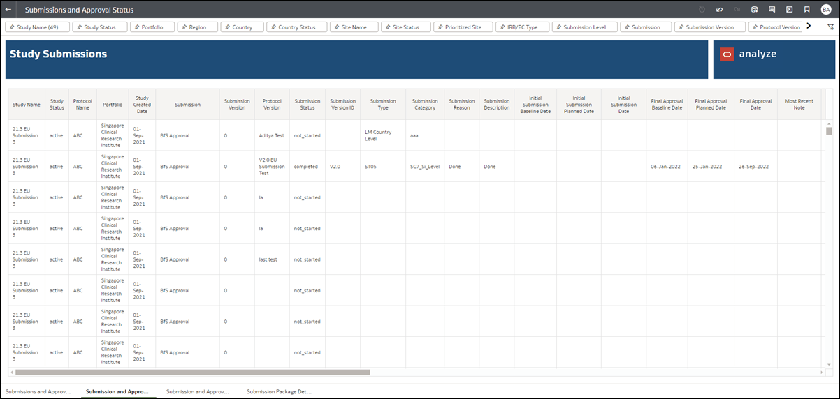Click the 'V2.0' submission version ID cell
The width and height of the screenshot is (840, 399).
pyautogui.click(x=342, y=167)
